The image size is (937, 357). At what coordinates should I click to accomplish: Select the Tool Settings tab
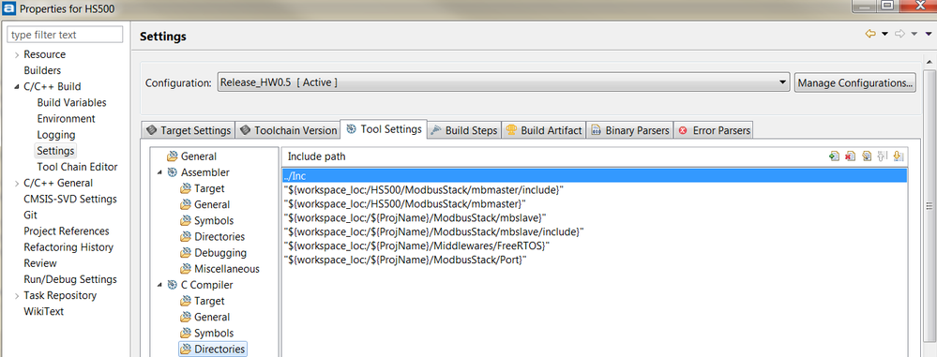click(x=384, y=129)
